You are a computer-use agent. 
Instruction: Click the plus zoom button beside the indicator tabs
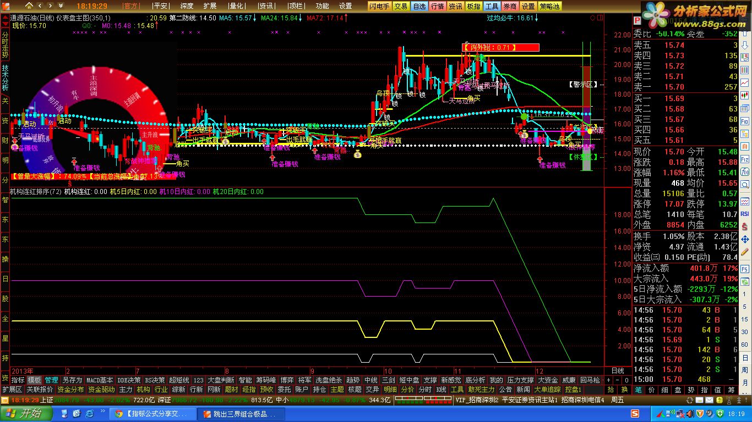608,380
